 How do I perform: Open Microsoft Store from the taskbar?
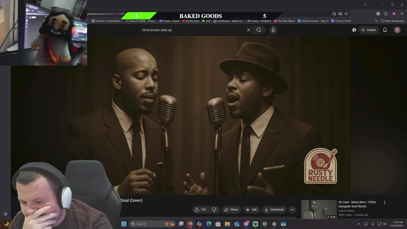[x=218, y=224]
